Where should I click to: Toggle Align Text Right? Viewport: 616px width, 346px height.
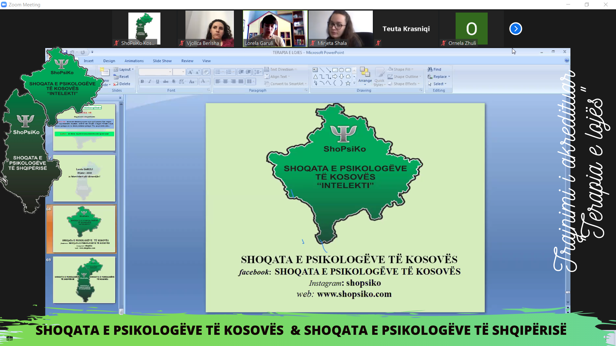point(233,81)
